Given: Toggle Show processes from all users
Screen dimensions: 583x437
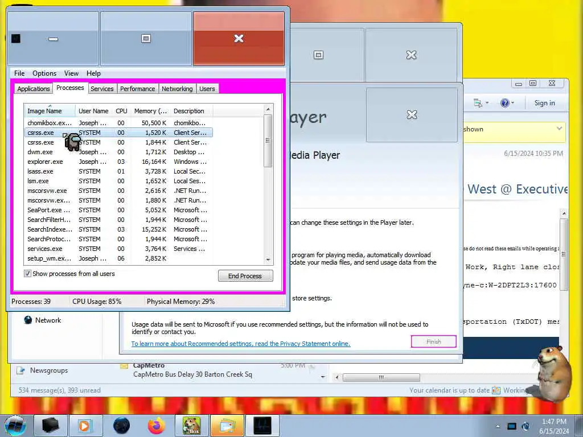Looking at the screenshot, I should (27, 274).
